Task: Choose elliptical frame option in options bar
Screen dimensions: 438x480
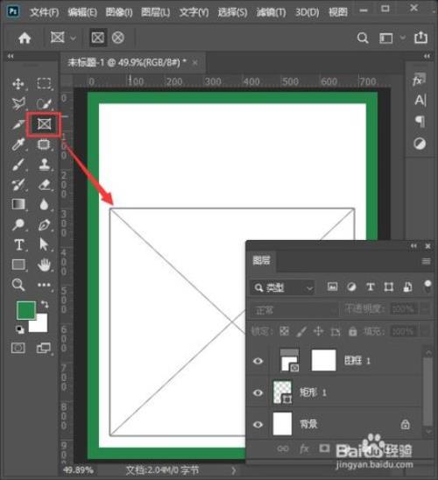Action: coord(118,38)
